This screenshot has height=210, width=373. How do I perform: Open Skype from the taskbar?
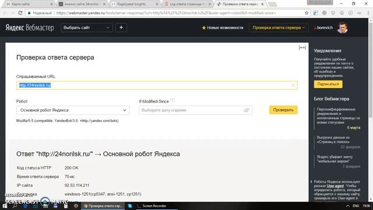[130, 206]
